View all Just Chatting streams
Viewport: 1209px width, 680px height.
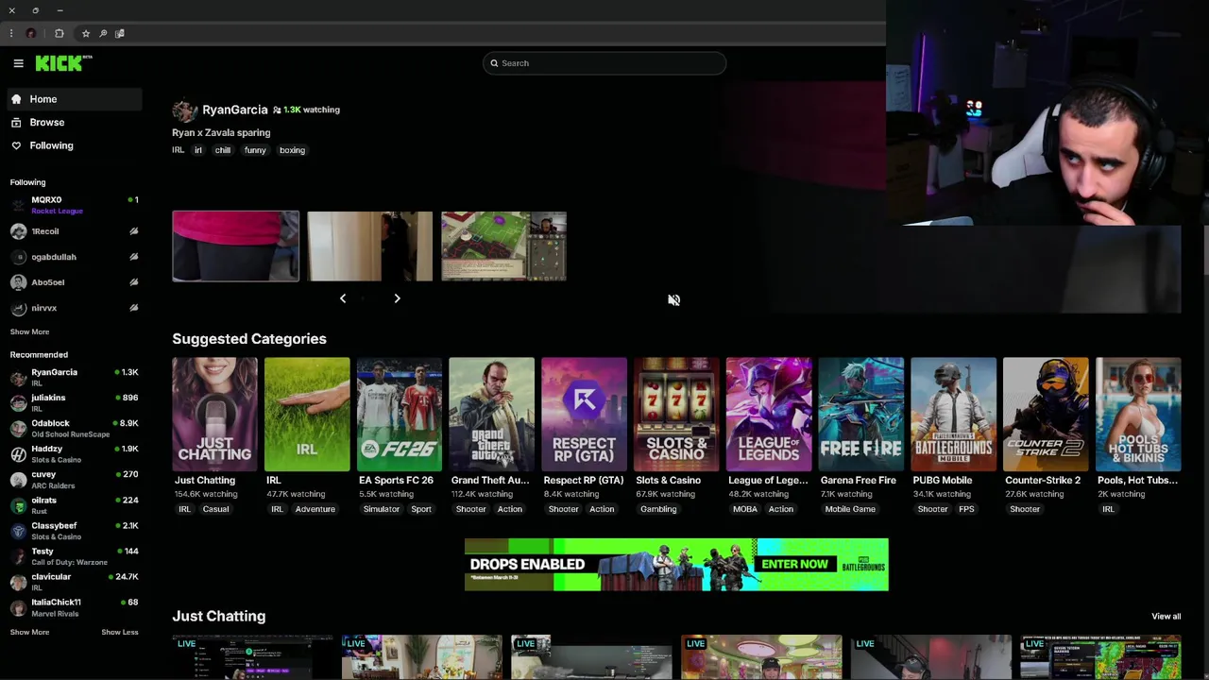(x=1166, y=617)
